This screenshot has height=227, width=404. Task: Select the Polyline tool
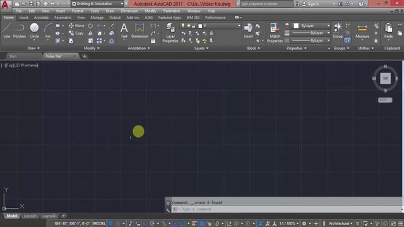(x=20, y=31)
